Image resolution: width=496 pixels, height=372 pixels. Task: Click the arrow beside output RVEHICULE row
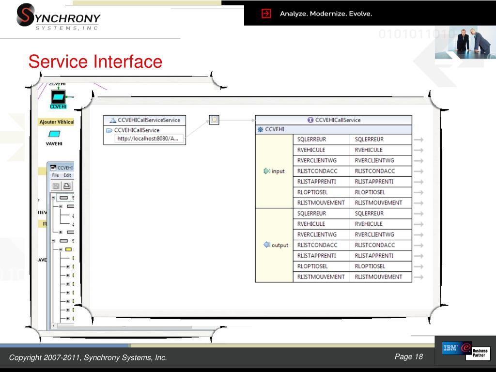pyautogui.click(x=418, y=224)
